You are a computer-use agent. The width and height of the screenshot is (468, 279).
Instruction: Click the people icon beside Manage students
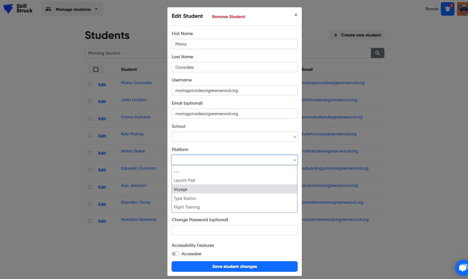coord(48,9)
